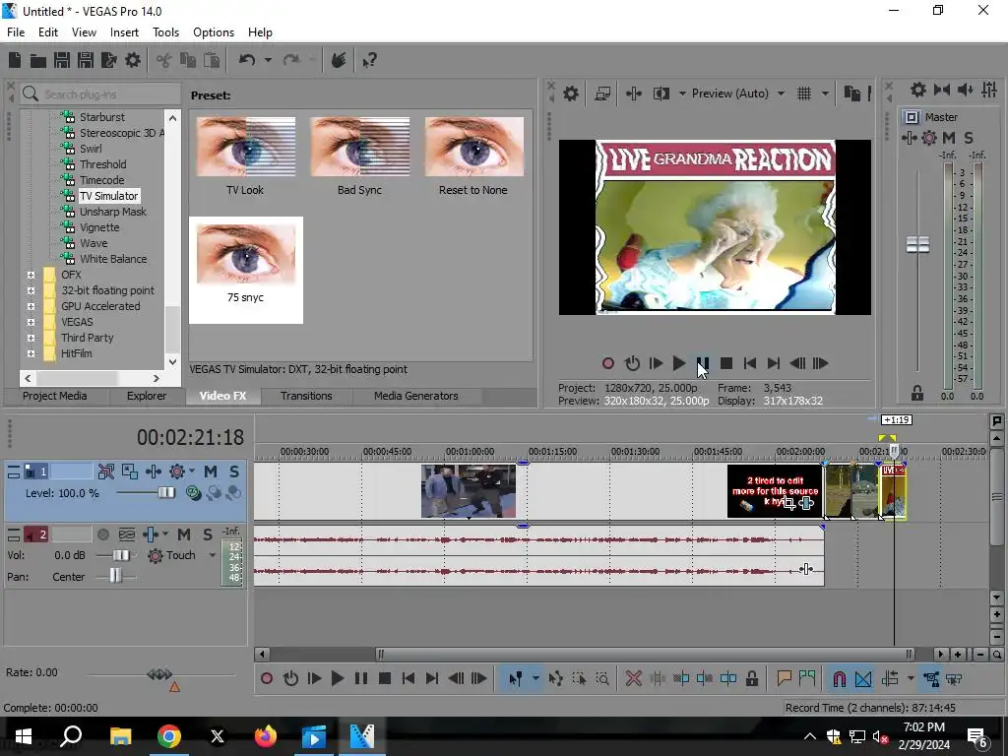The image size is (1008, 756).
Task: Click the Envelope edit tool icon
Action: coord(556,679)
